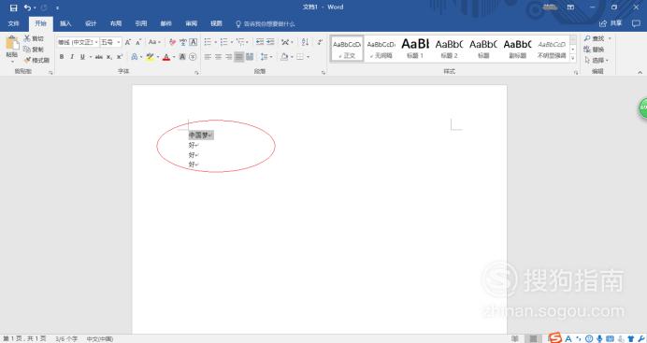Toggle subscript formatting

click(x=109, y=57)
